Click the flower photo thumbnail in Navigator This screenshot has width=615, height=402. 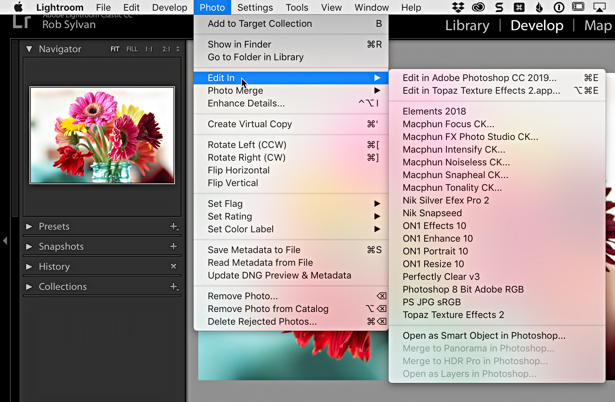coord(101,135)
